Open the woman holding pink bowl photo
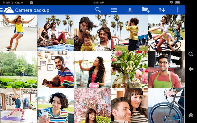 click(92, 70)
